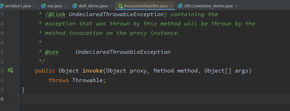
Task: Click the xxe.java class file icon
Action: coord(44,6)
